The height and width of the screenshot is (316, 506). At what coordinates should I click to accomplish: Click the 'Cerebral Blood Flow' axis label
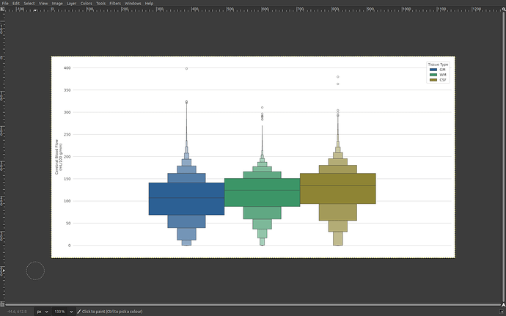click(56, 157)
